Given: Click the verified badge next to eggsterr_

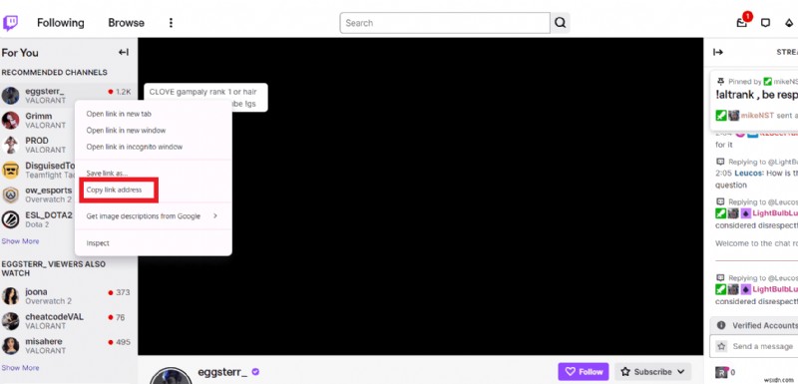Looking at the screenshot, I should [x=255, y=372].
